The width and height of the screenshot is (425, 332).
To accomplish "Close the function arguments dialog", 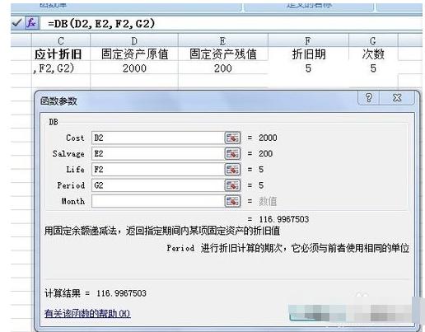I will click(397, 98).
